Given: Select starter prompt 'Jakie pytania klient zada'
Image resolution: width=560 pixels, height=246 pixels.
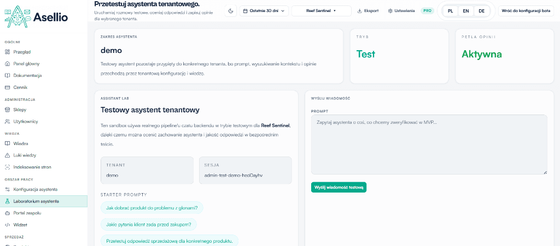Looking at the screenshot, I should point(149,224).
